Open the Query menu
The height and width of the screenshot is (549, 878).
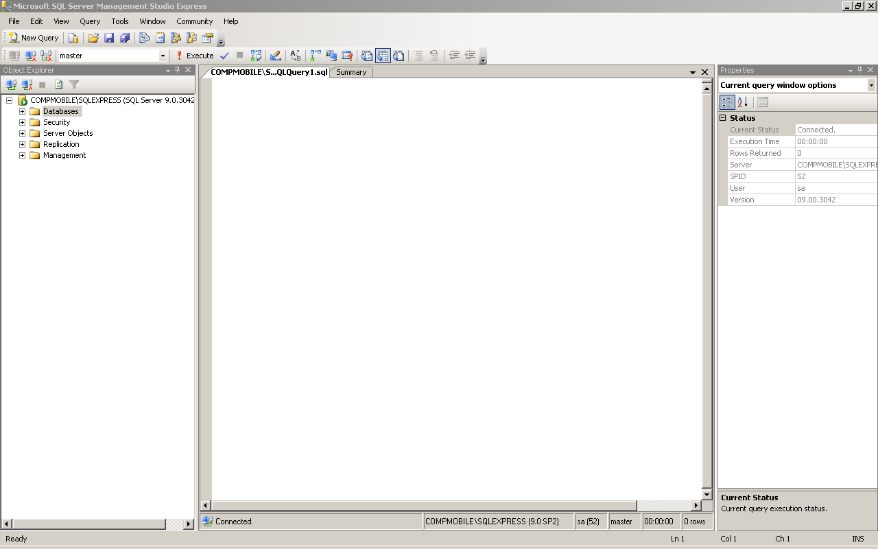[x=90, y=21]
